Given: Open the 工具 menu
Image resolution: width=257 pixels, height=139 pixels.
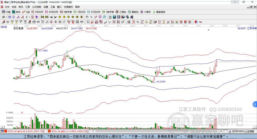Looking at the screenshot, I should point(52,7).
